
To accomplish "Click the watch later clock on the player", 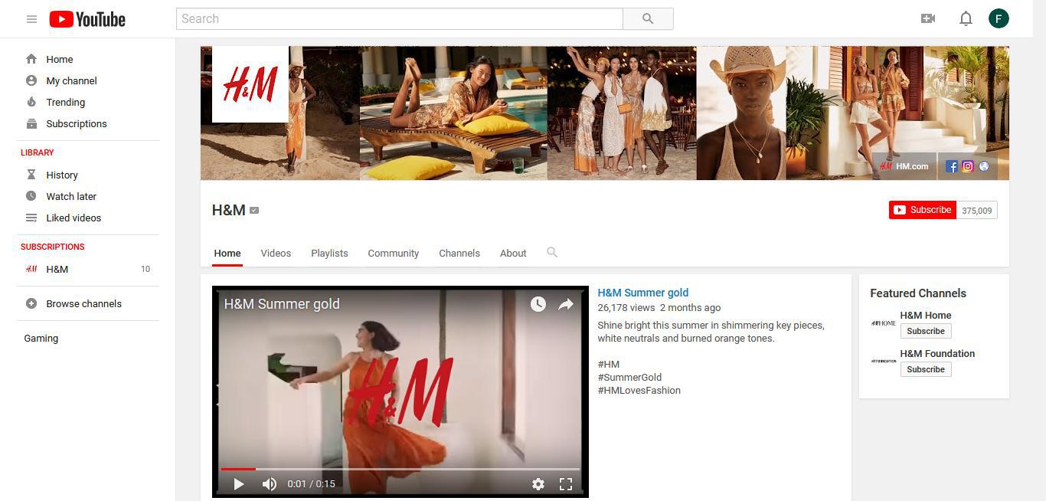I will tap(538, 303).
